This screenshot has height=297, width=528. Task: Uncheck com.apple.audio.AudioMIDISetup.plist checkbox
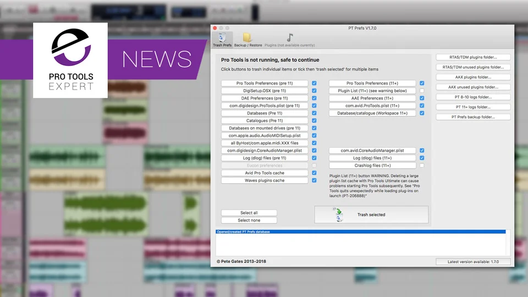click(x=314, y=135)
